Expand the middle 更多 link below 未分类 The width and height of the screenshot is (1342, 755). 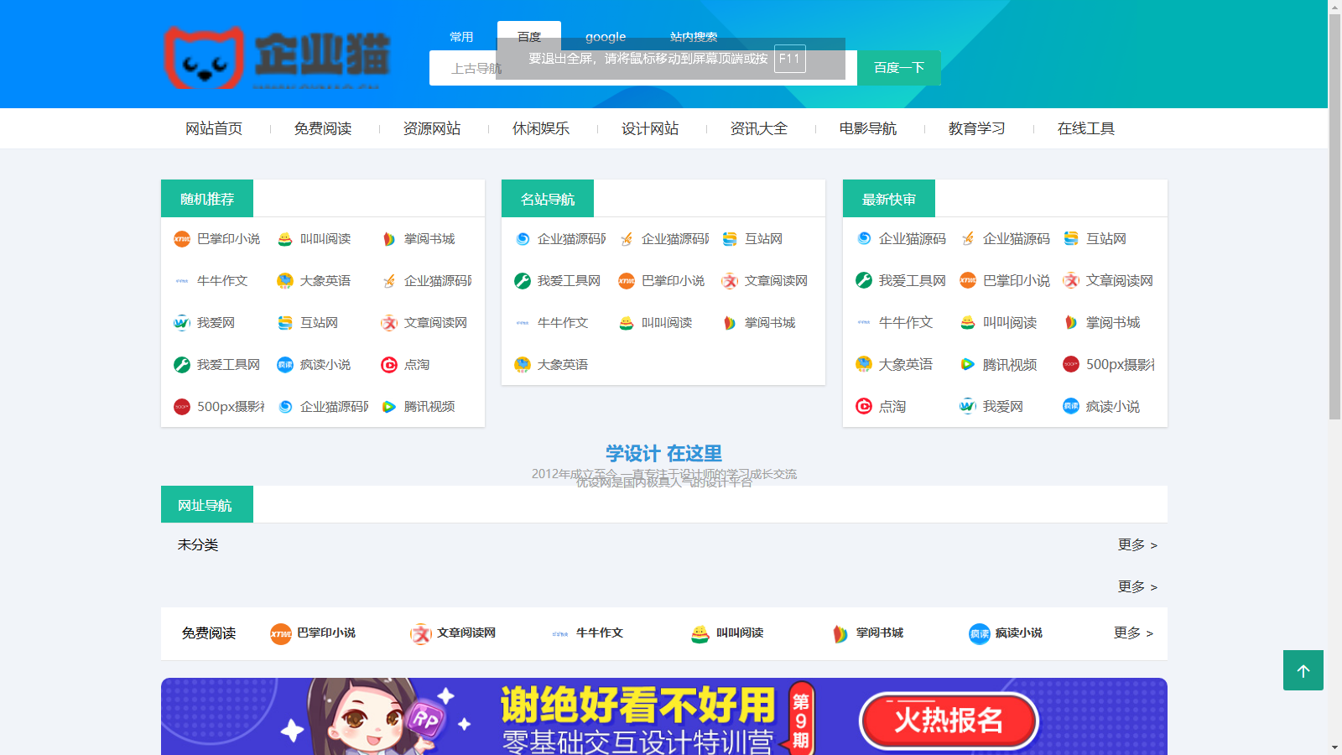[x=1137, y=587]
